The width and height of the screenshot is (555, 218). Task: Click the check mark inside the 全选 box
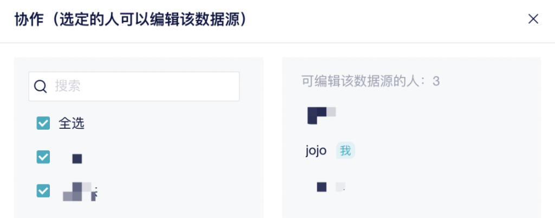pyautogui.click(x=43, y=123)
